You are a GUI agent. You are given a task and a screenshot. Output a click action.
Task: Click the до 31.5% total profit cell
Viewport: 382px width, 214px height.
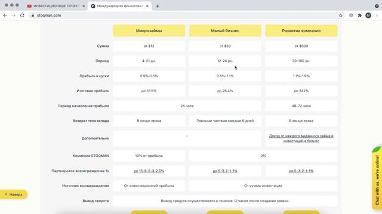point(149,91)
